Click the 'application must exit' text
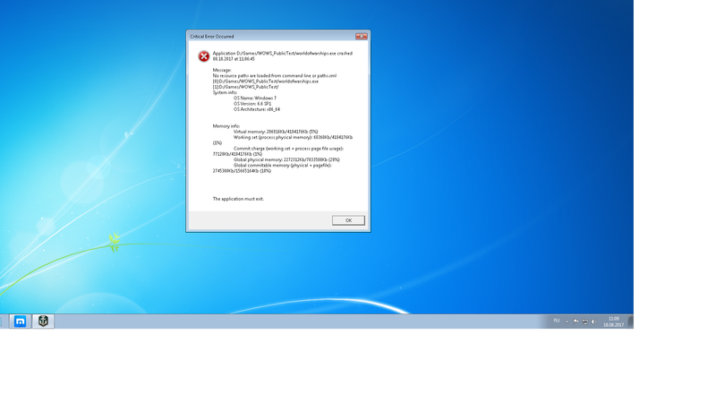The width and height of the screenshot is (716, 403). point(238,198)
